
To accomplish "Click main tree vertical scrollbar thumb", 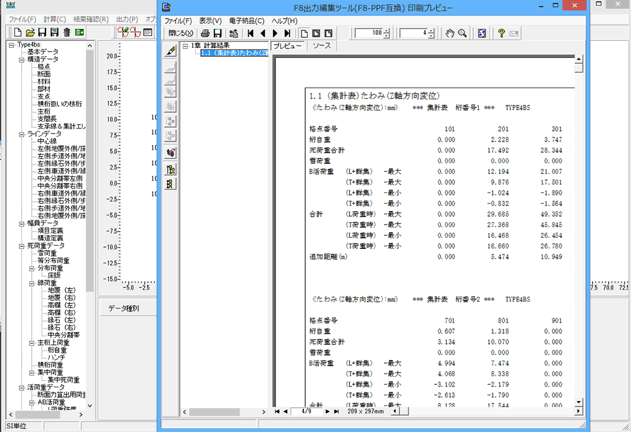I will click(90, 171).
